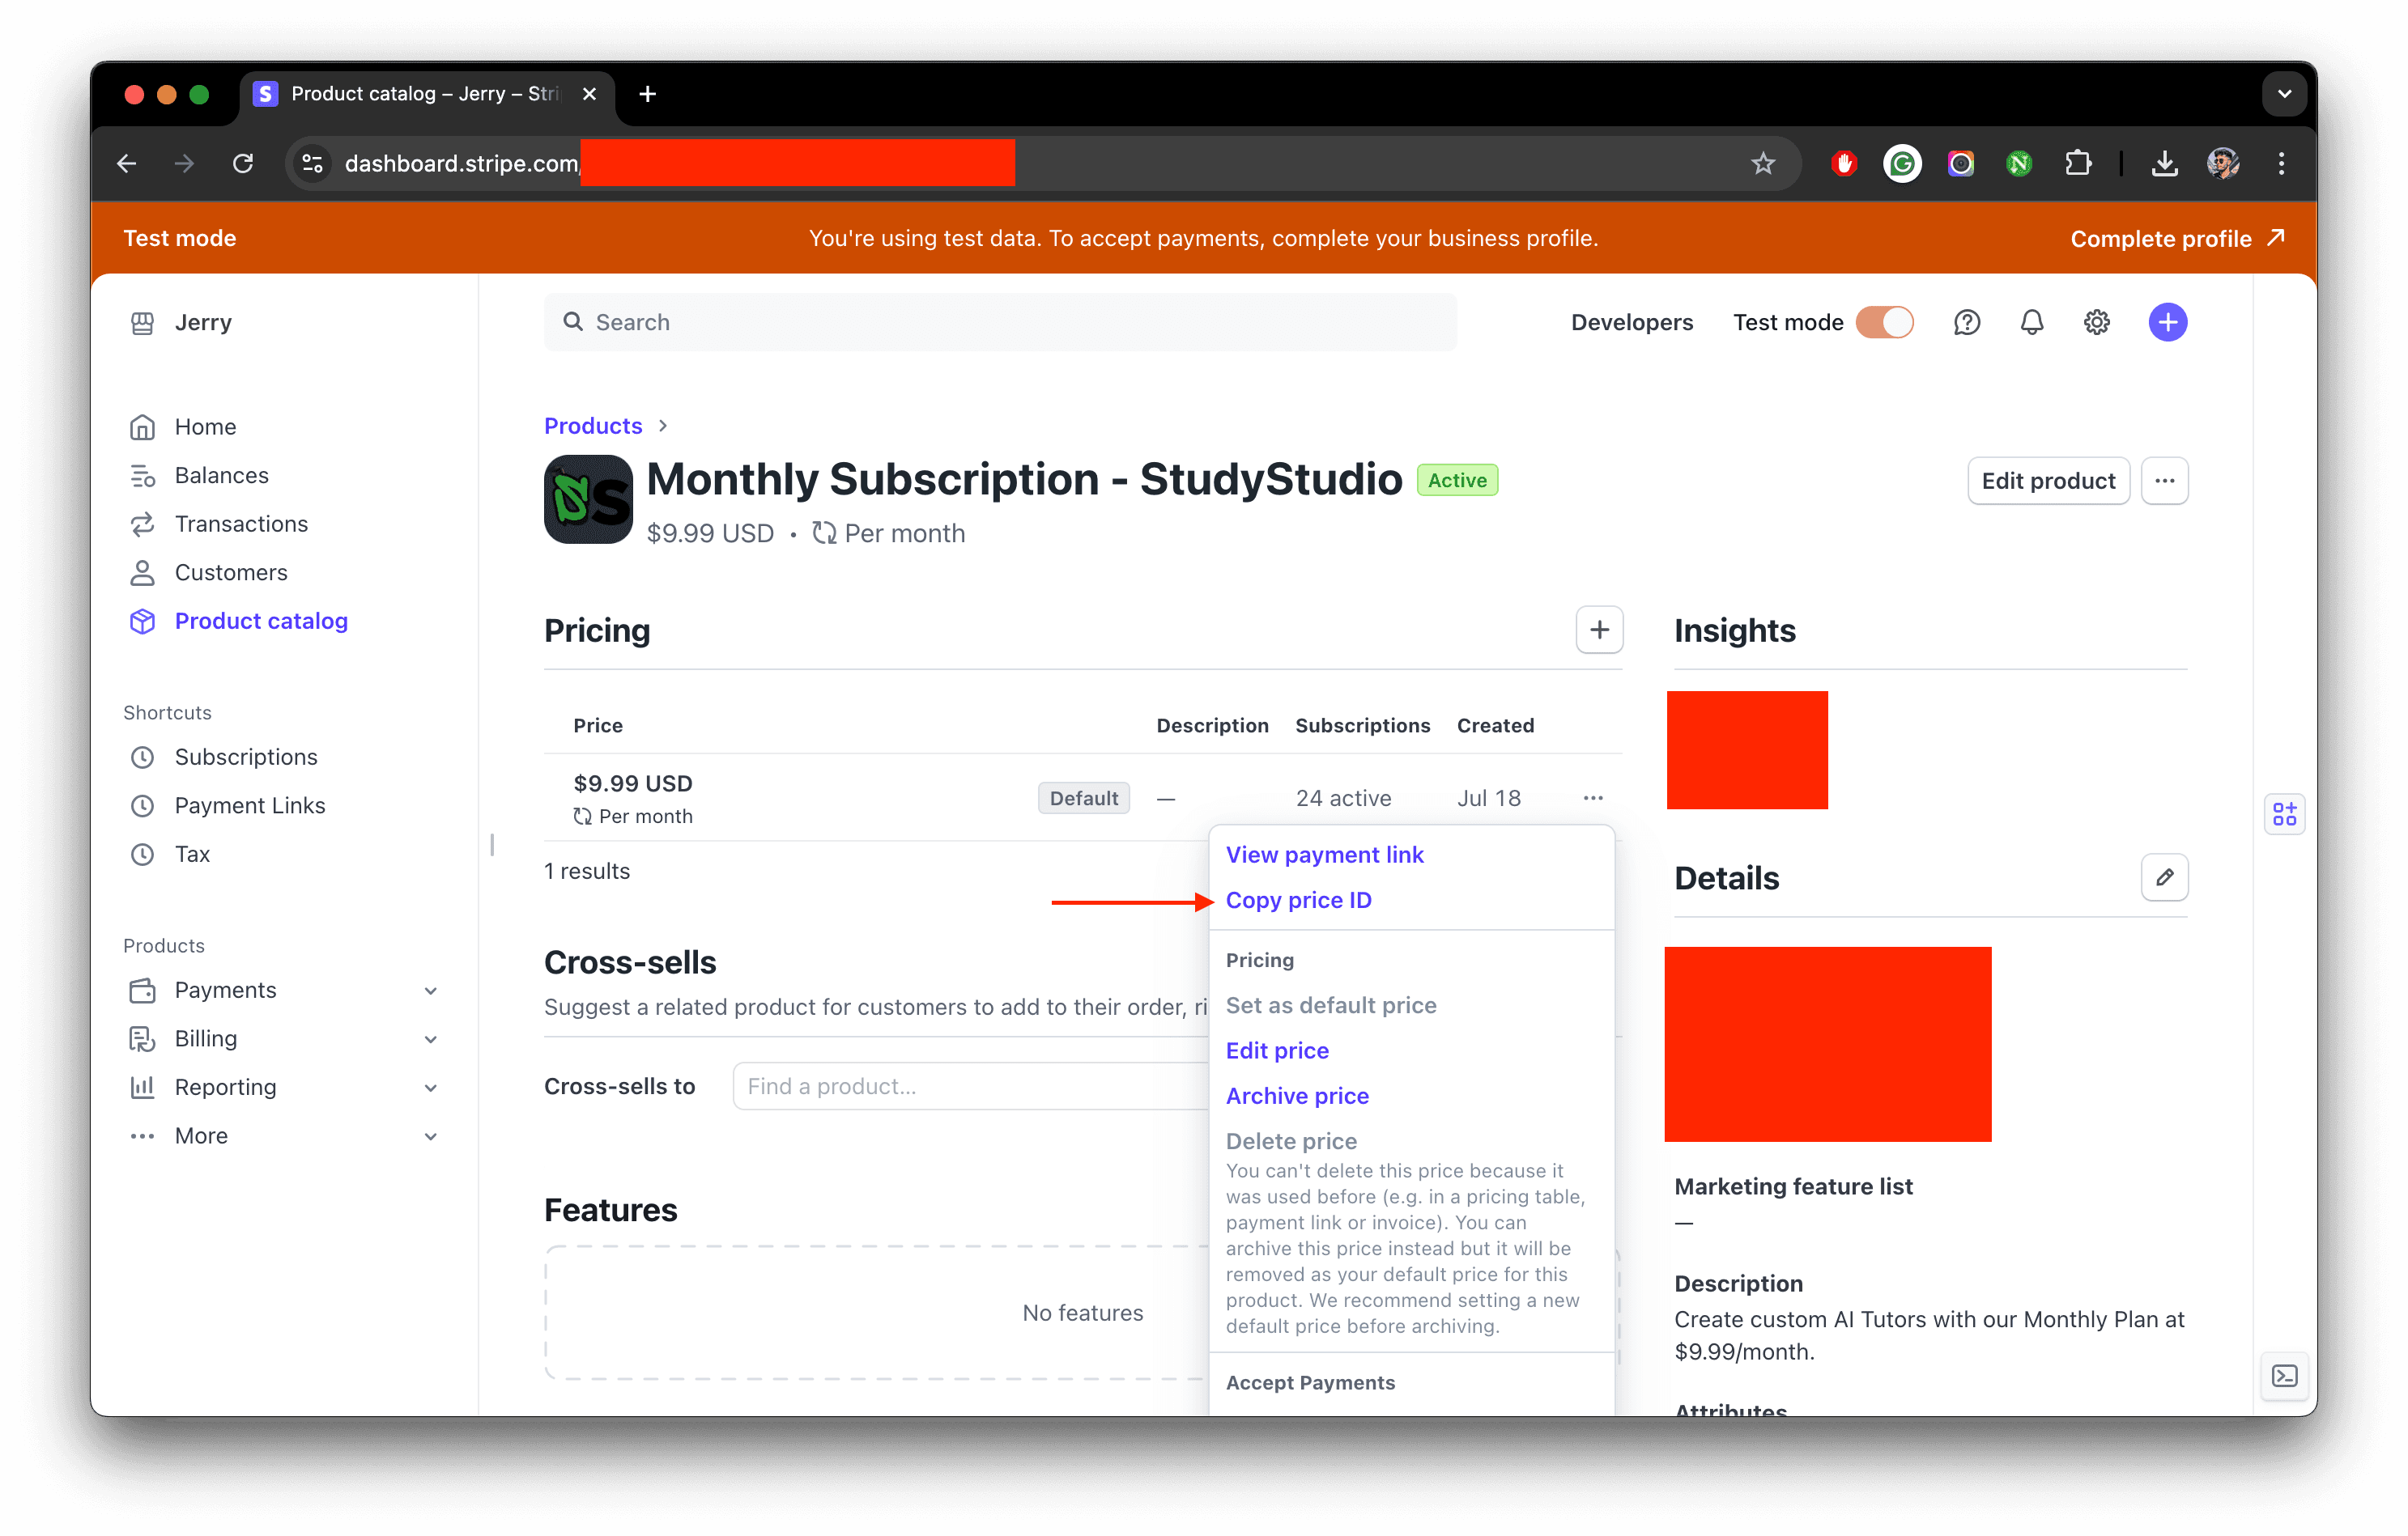
Task: Click the Active status badge
Action: click(1457, 481)
